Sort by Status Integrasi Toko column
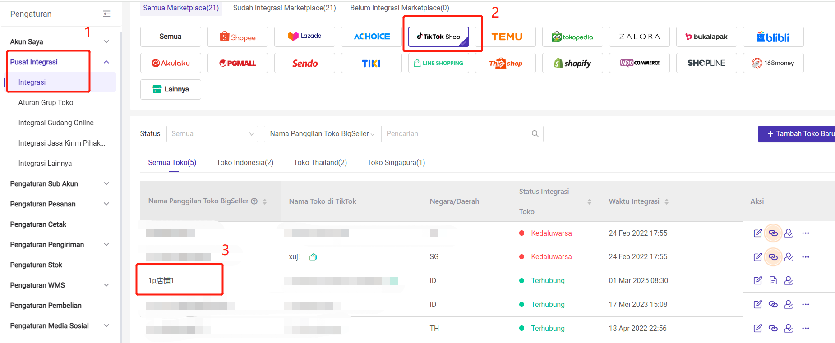Viewport: 835px width, 343px height. tap(589, 201)
